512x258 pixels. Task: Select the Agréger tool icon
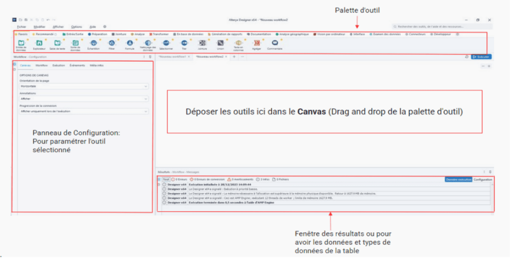[x=256, y=43]
